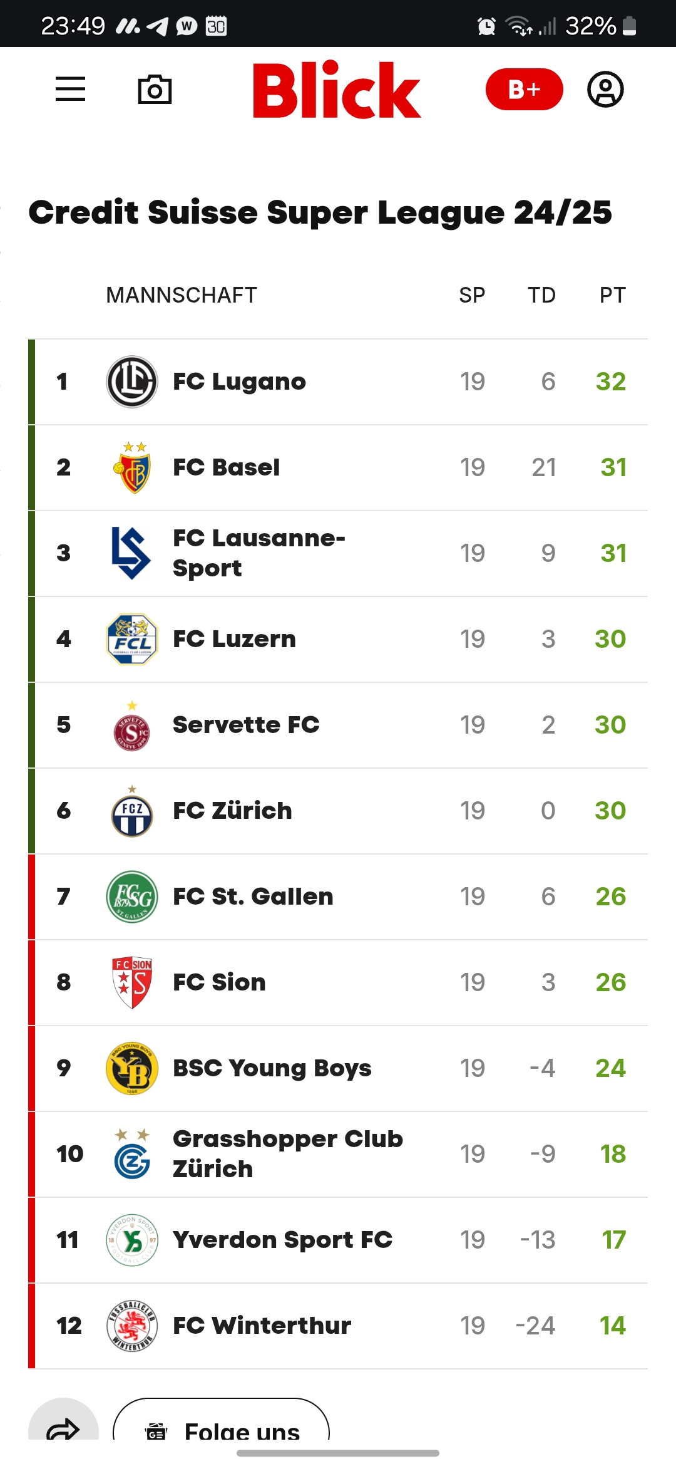
Task: Tap the FC Sion shield logo
Action: tap(132, 982)
